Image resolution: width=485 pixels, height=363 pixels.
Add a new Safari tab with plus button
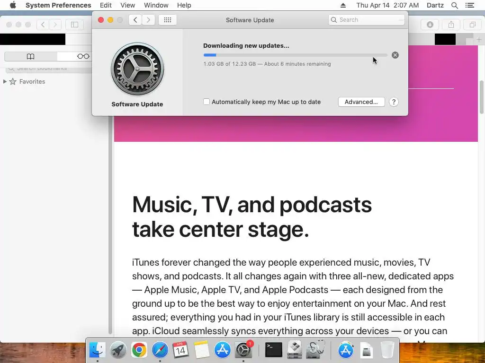point(479,40)
